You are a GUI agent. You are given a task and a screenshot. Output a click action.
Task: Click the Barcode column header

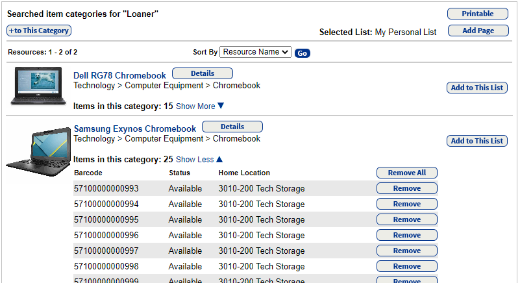88,173
